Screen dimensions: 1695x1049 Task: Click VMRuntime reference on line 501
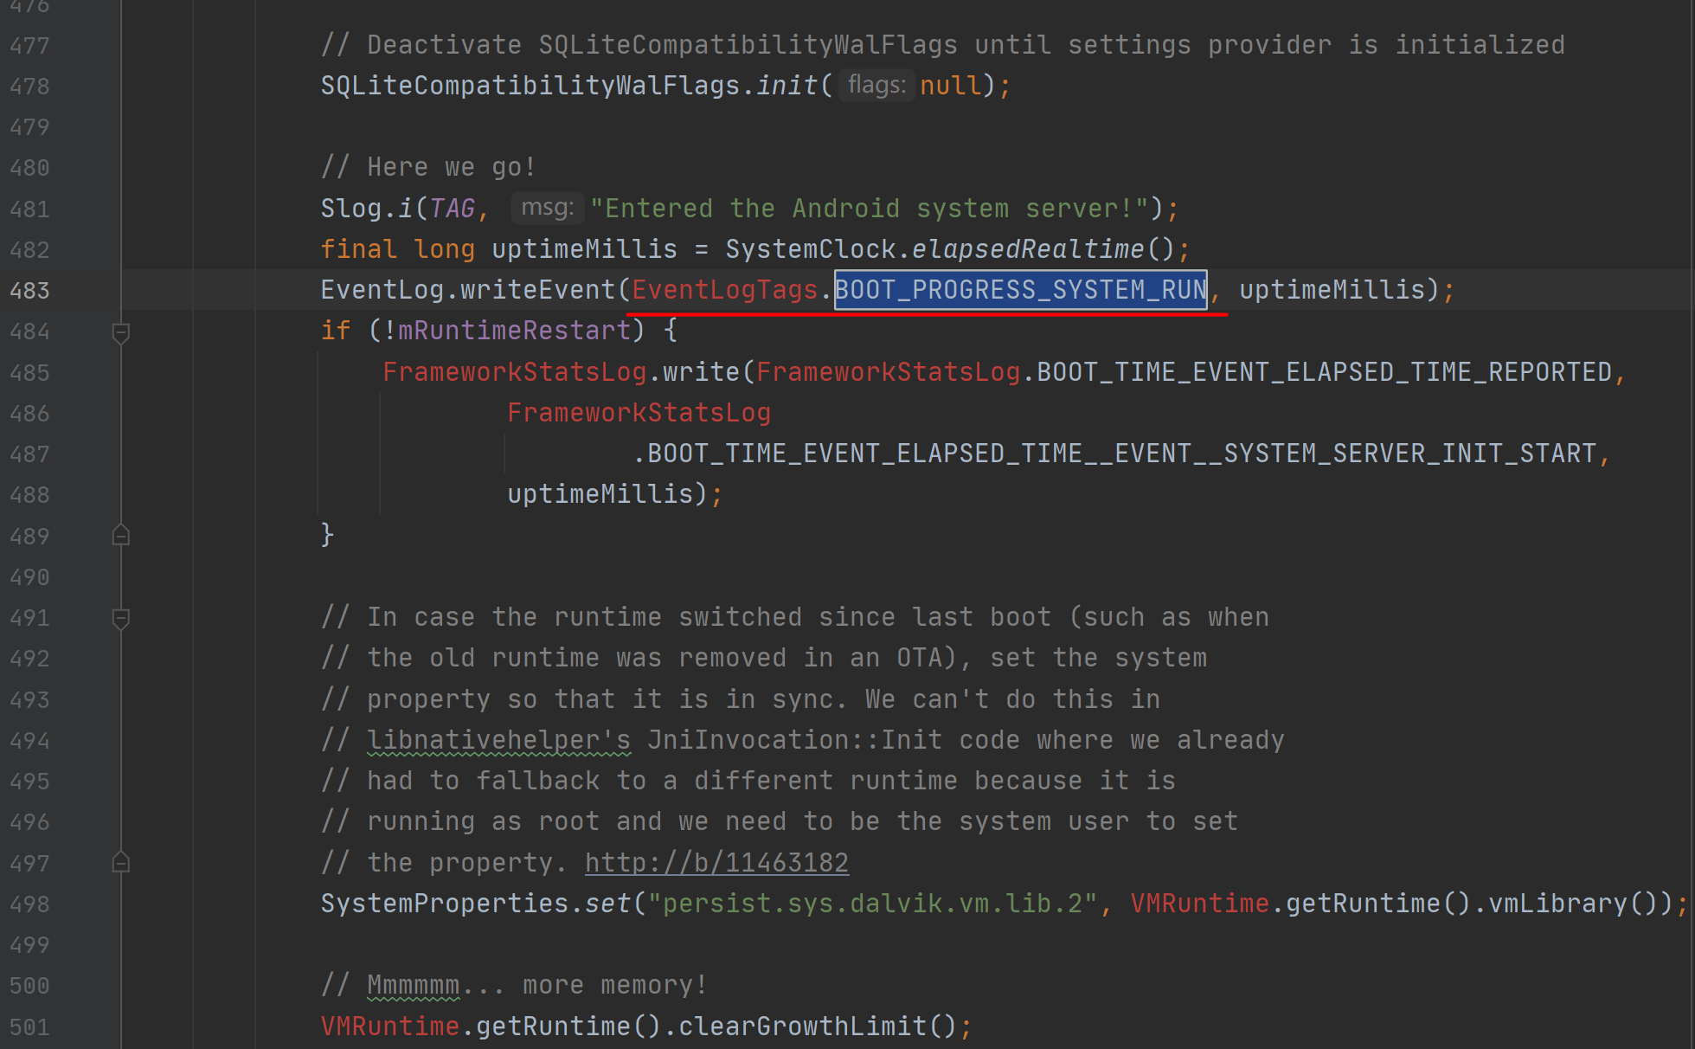pyautogui.click(x=390, y=1026)
